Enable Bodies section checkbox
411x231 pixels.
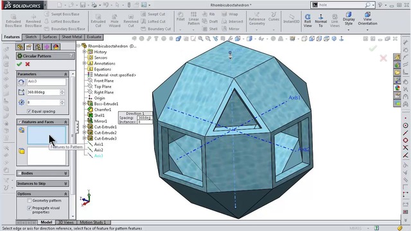pos(19,173)
